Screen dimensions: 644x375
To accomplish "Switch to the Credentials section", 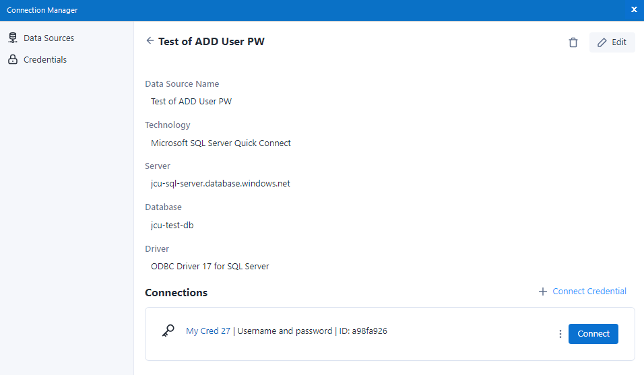I will [45, 60].
